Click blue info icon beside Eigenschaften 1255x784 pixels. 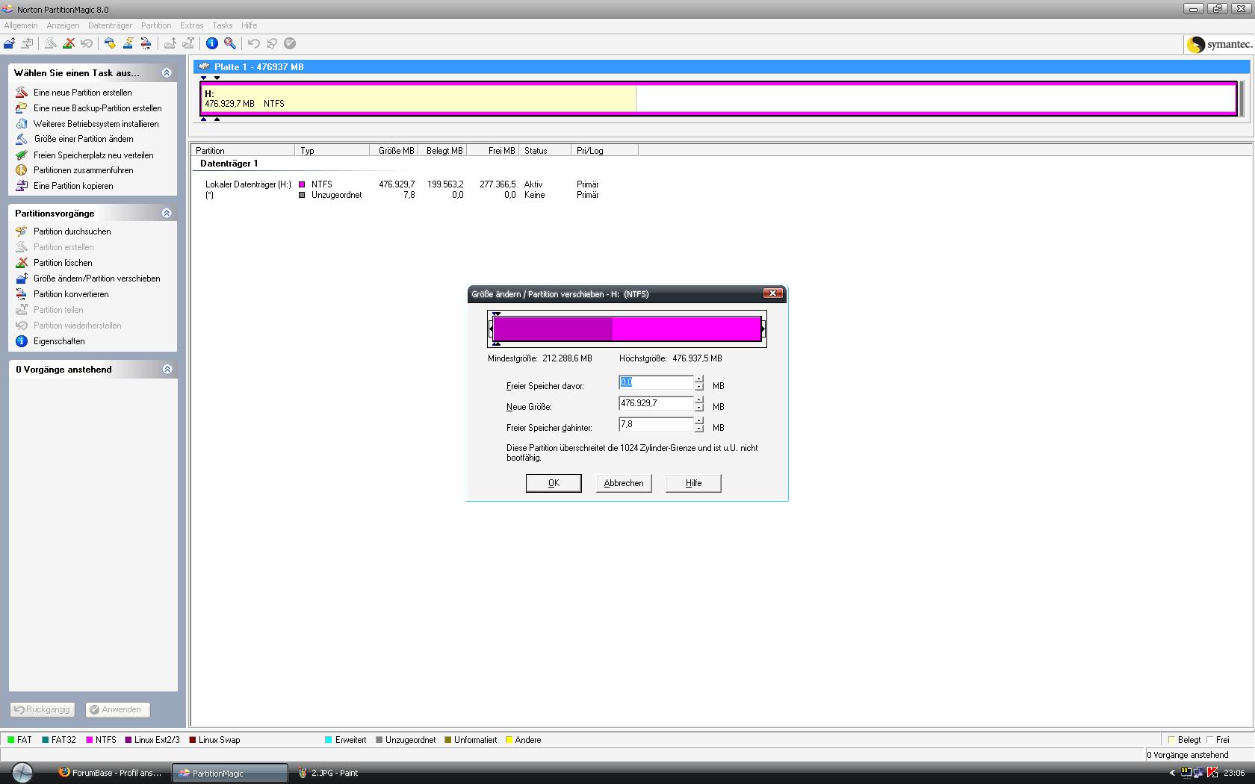pyautogui.click(x=22, y=341)
